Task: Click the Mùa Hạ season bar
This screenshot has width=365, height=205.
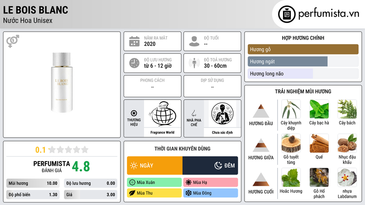Action: [x=211, y=183]
